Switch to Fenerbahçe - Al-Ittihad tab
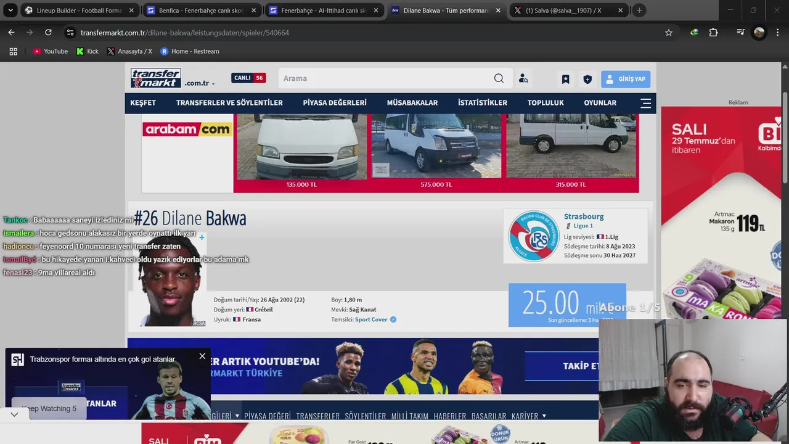Screen dimensions: 789x444 tap(324, 10)
